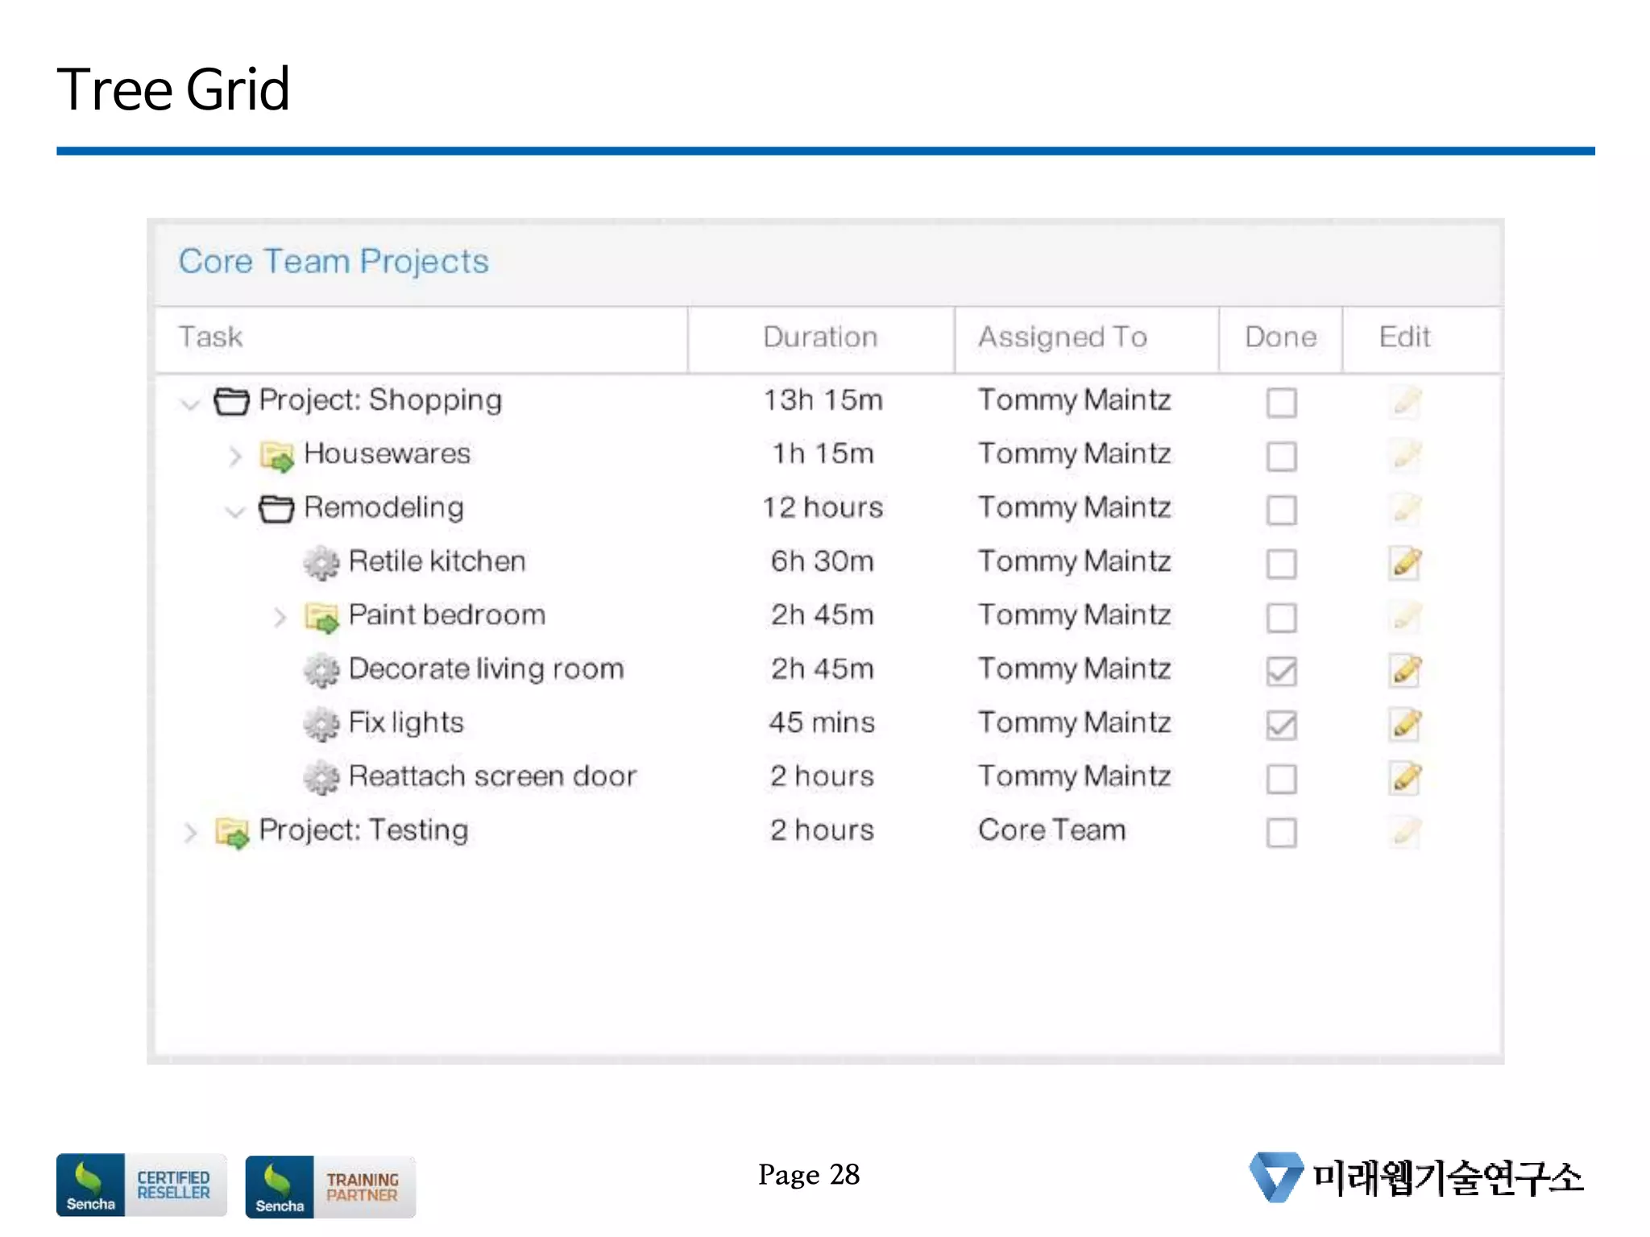Click the pencil edit icon for Retile kitchen
The width and height of the screenshot is (1650, 1237).
point(1405,562)
